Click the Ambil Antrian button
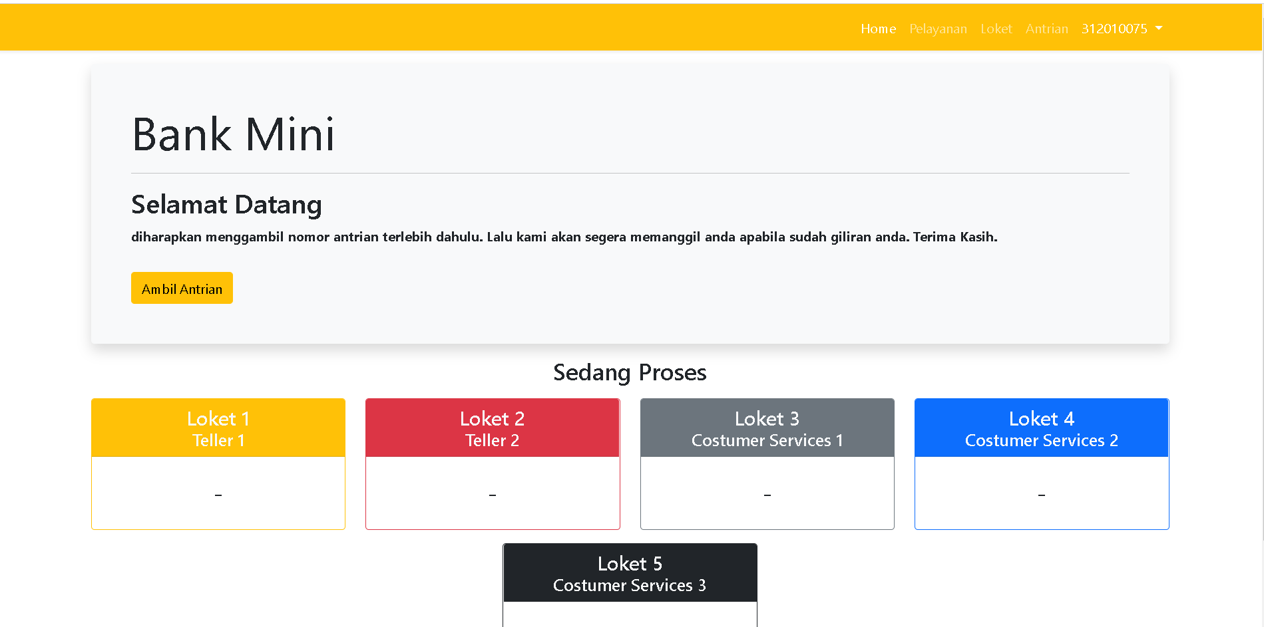This screenshot has height=627, width=1264. [x=182, y=288]
